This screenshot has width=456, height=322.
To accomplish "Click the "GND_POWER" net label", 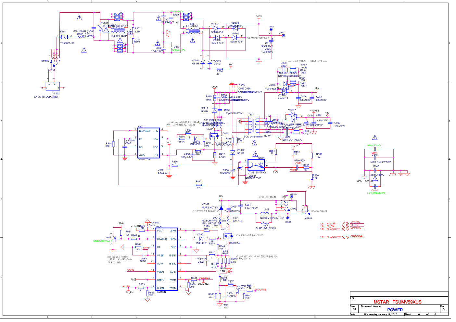I will (365, 181).
